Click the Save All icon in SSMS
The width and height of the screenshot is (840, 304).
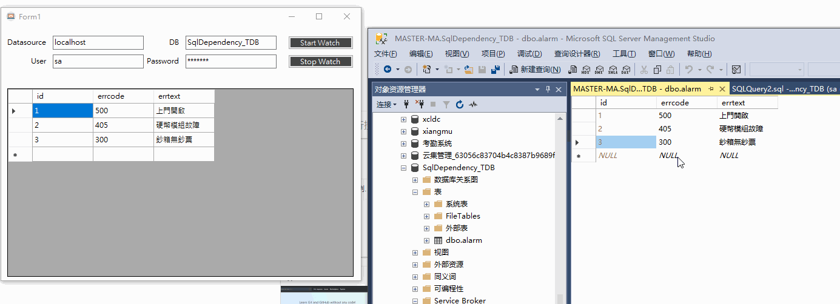(x=495, y=70)
